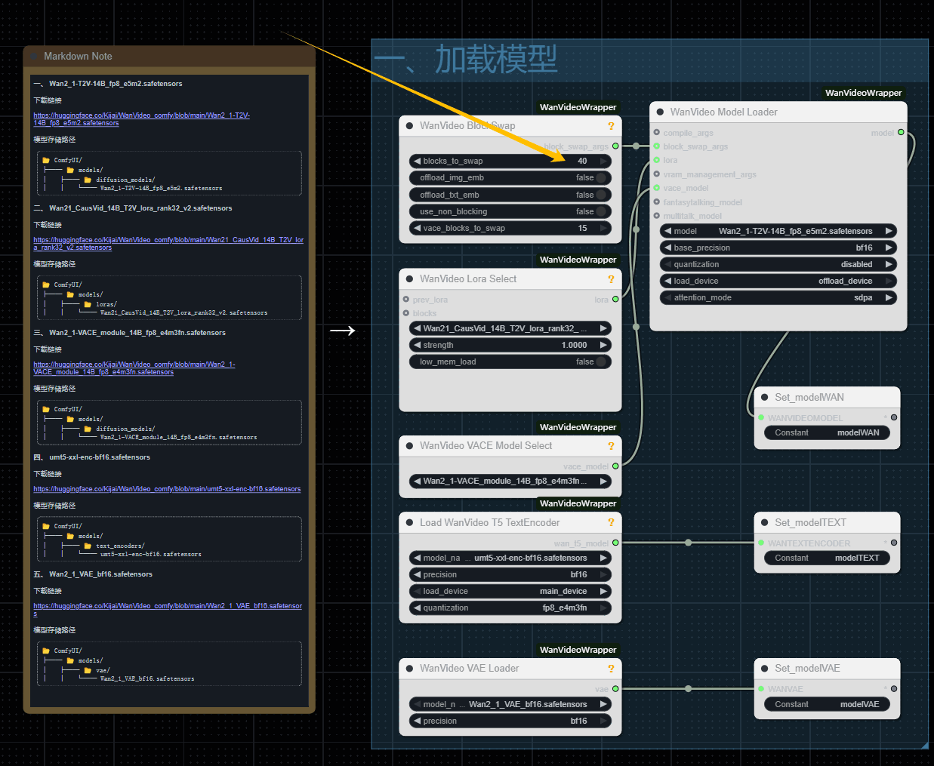Toggle low_mem_load in Lora Select
Viewport: 934px width, 766px height.
(x=601, y=362)
